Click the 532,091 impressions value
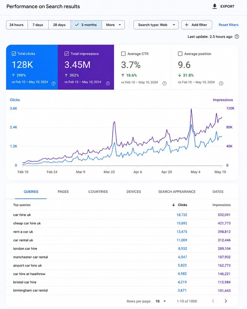Viewport: 247px width, 309px height. 224,215
